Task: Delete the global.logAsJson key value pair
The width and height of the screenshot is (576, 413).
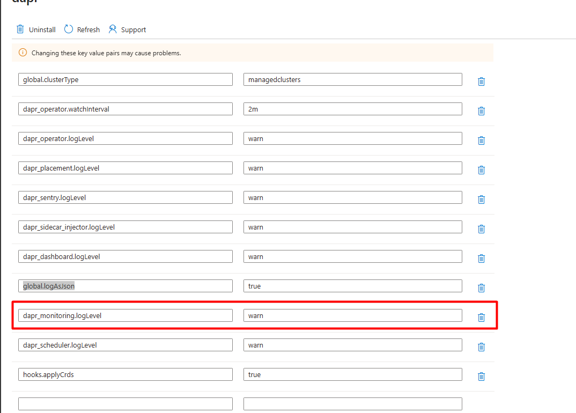Action: [481, 287]
